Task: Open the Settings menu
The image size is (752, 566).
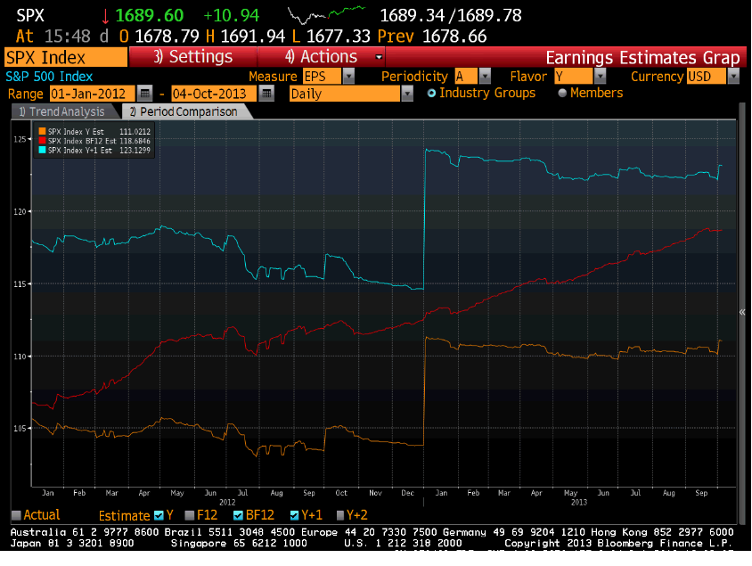Action: coord(192,57)
